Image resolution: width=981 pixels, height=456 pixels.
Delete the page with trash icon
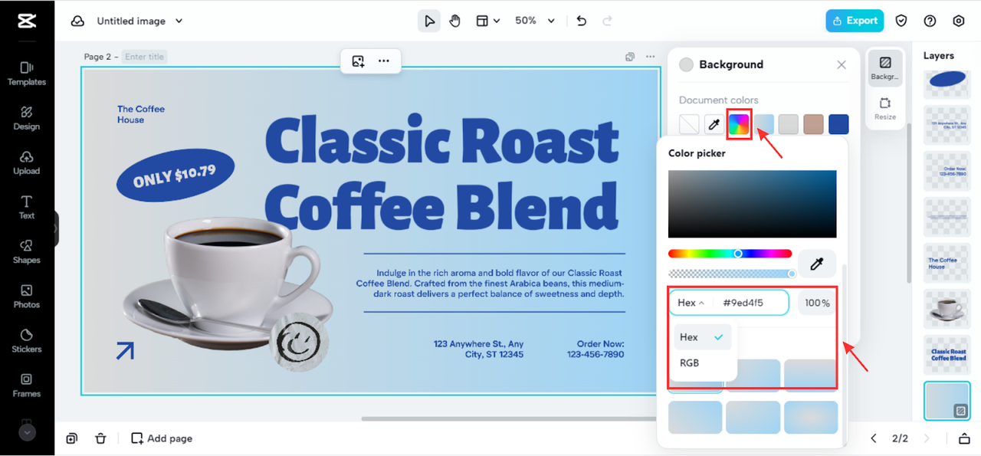coord(100,438)
